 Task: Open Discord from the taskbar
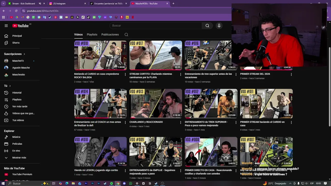click(124, 183)
